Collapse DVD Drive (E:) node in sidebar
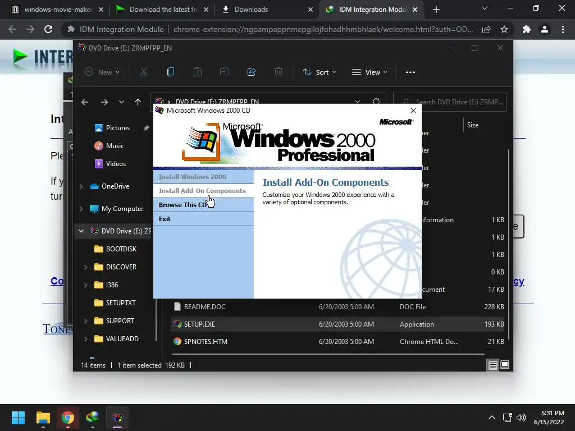This screenshot has height=431, width=575. [81, 231]
